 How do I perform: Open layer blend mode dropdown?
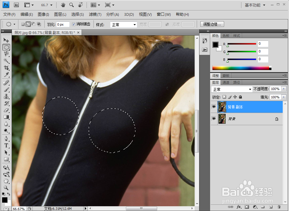(232, 89)
